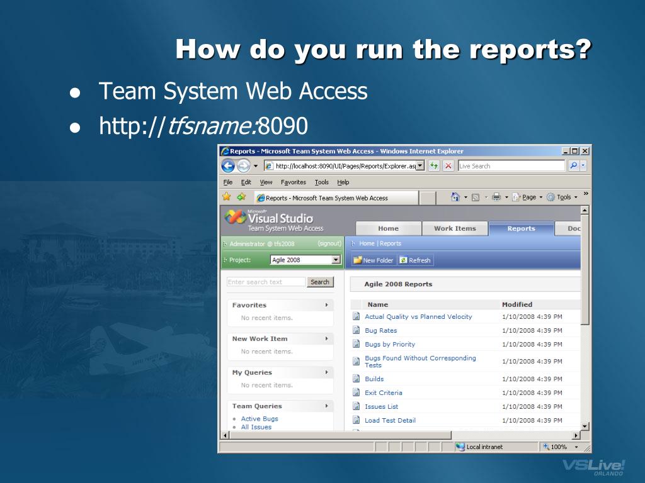The height and width of the screenshot is (483, 645).
Task: Click the IE Forward navigation button
Action: [x=244, y=166]
